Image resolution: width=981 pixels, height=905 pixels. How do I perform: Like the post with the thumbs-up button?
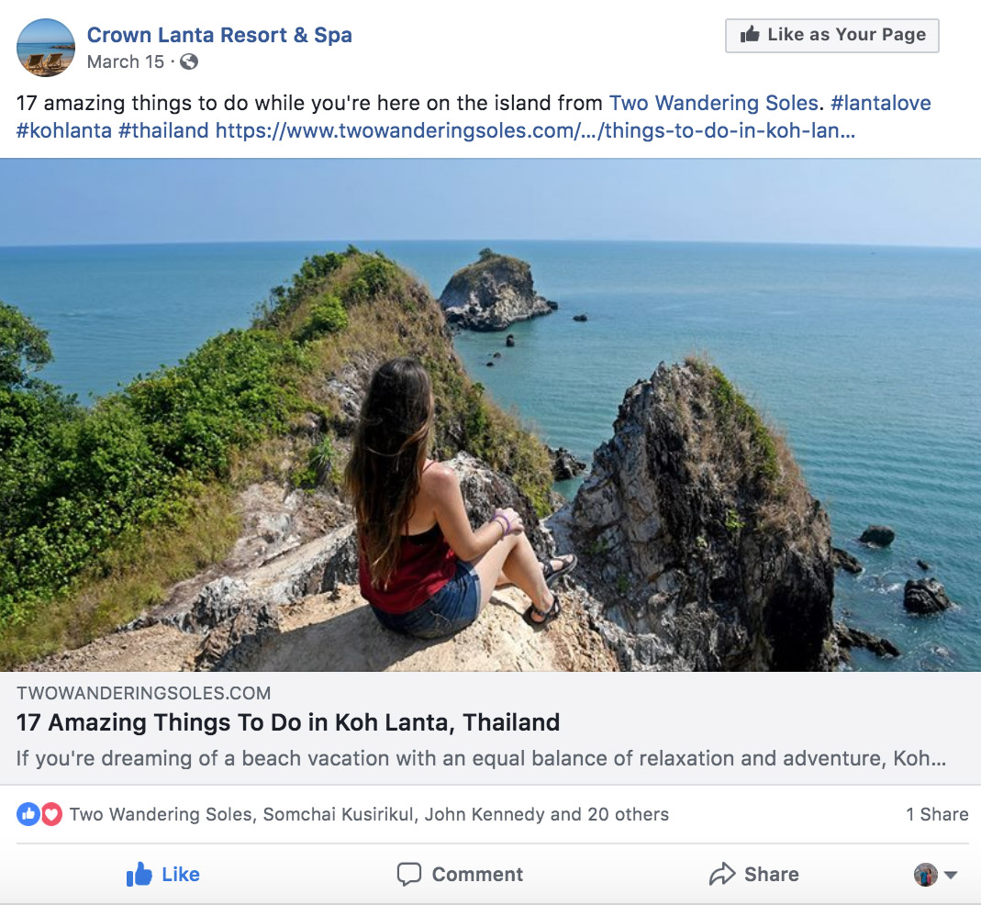tap(163, 875)
